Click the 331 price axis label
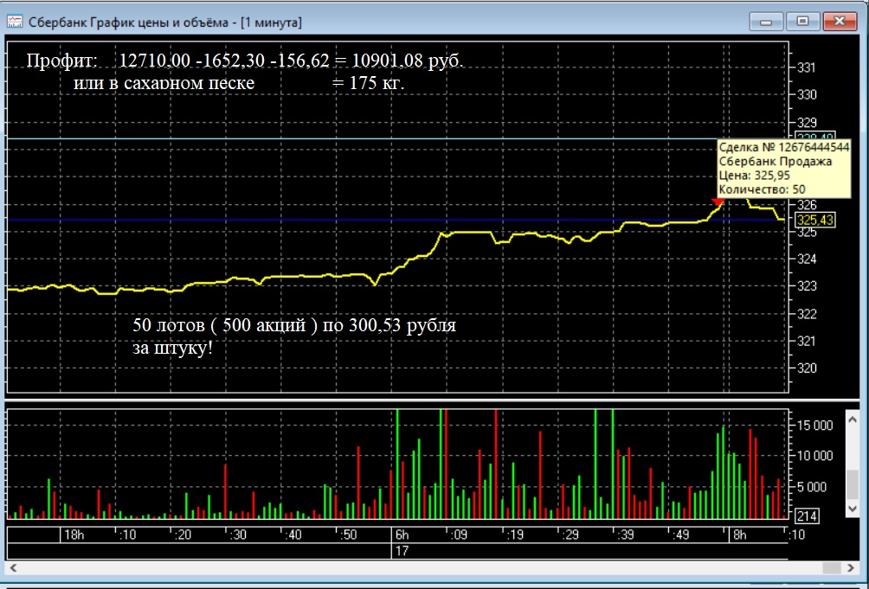This screenshot has width=869, height=589. pos(807,67)
